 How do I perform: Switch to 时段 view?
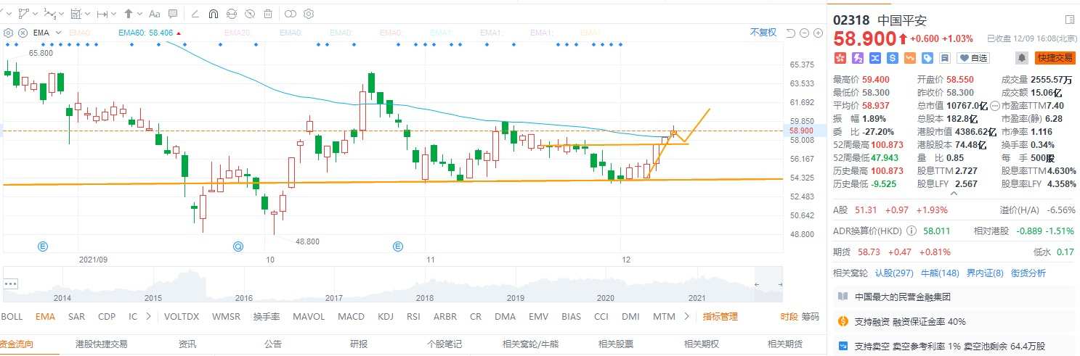click(x=789, y=316)
